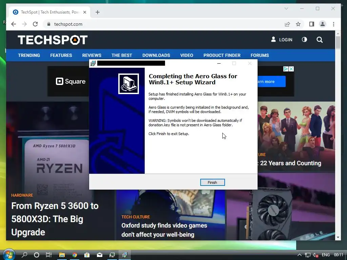
Task: Read Oxford study video games article
Action: 164,230
